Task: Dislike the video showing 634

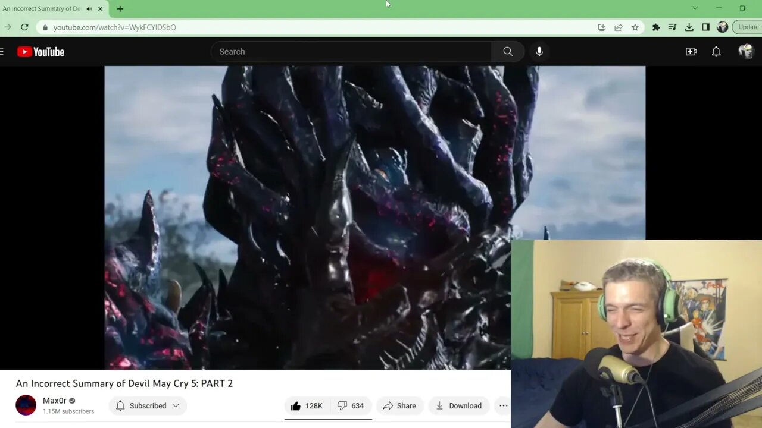Action: tap(350, 406)
